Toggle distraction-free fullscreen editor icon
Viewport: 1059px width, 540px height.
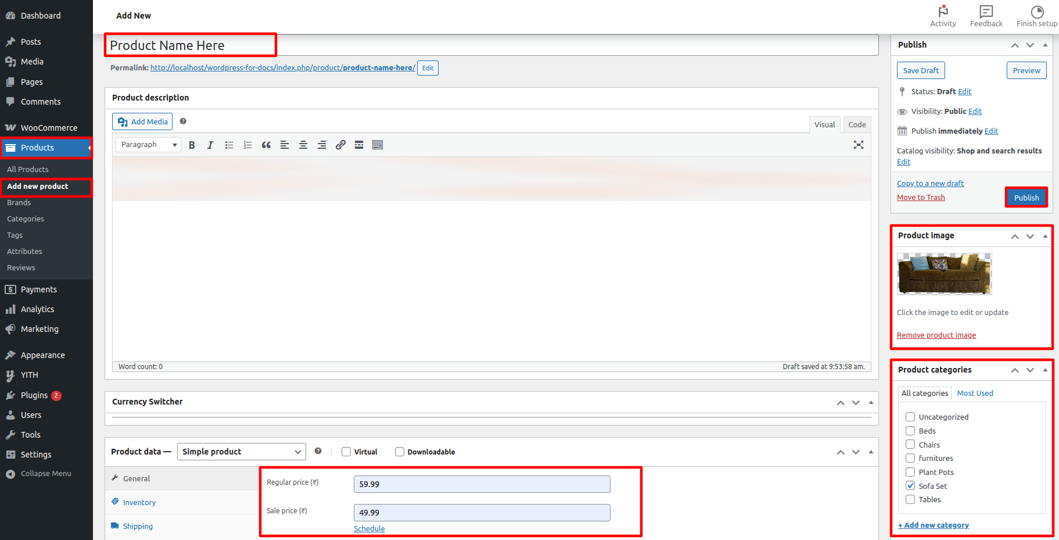[858, 145]
